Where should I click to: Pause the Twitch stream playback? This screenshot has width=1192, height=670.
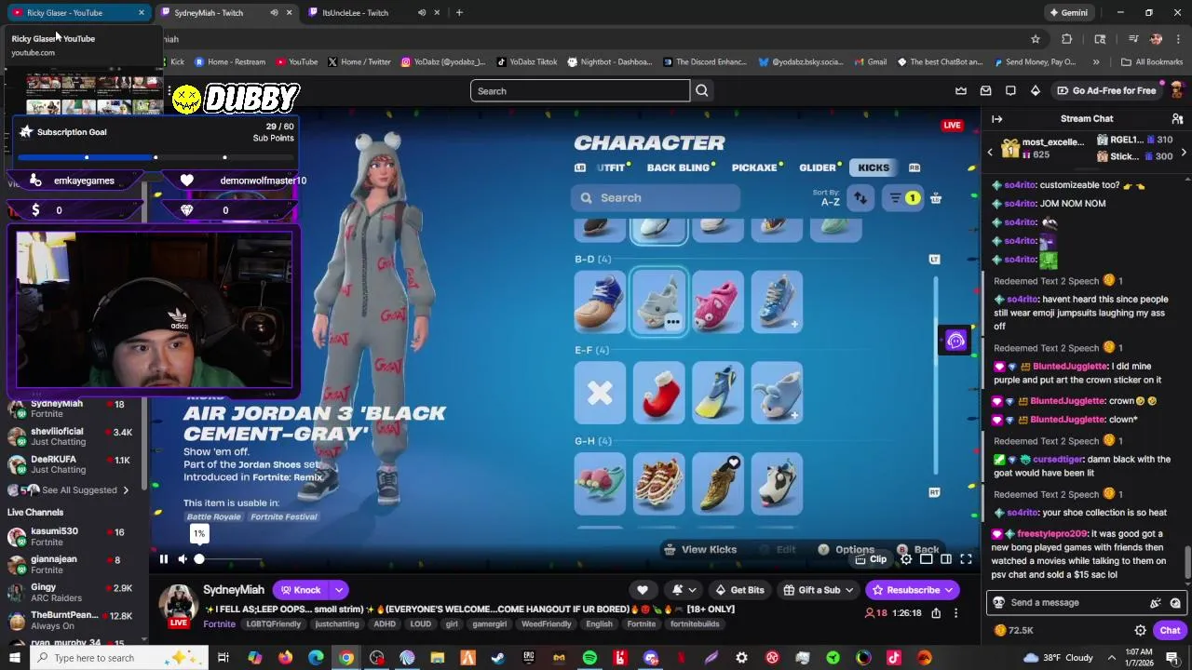(x=163, y=559)
